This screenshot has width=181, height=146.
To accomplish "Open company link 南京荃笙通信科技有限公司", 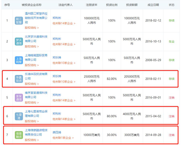I will [36, 95].
